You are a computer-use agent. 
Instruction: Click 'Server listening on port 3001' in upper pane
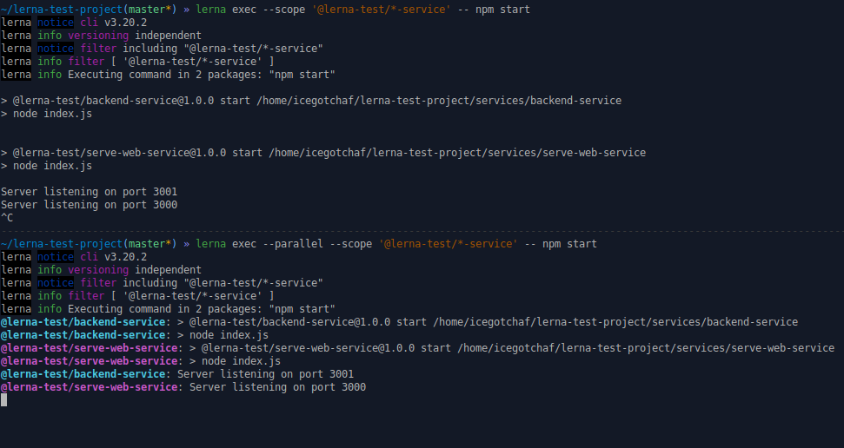coord(90,192)
